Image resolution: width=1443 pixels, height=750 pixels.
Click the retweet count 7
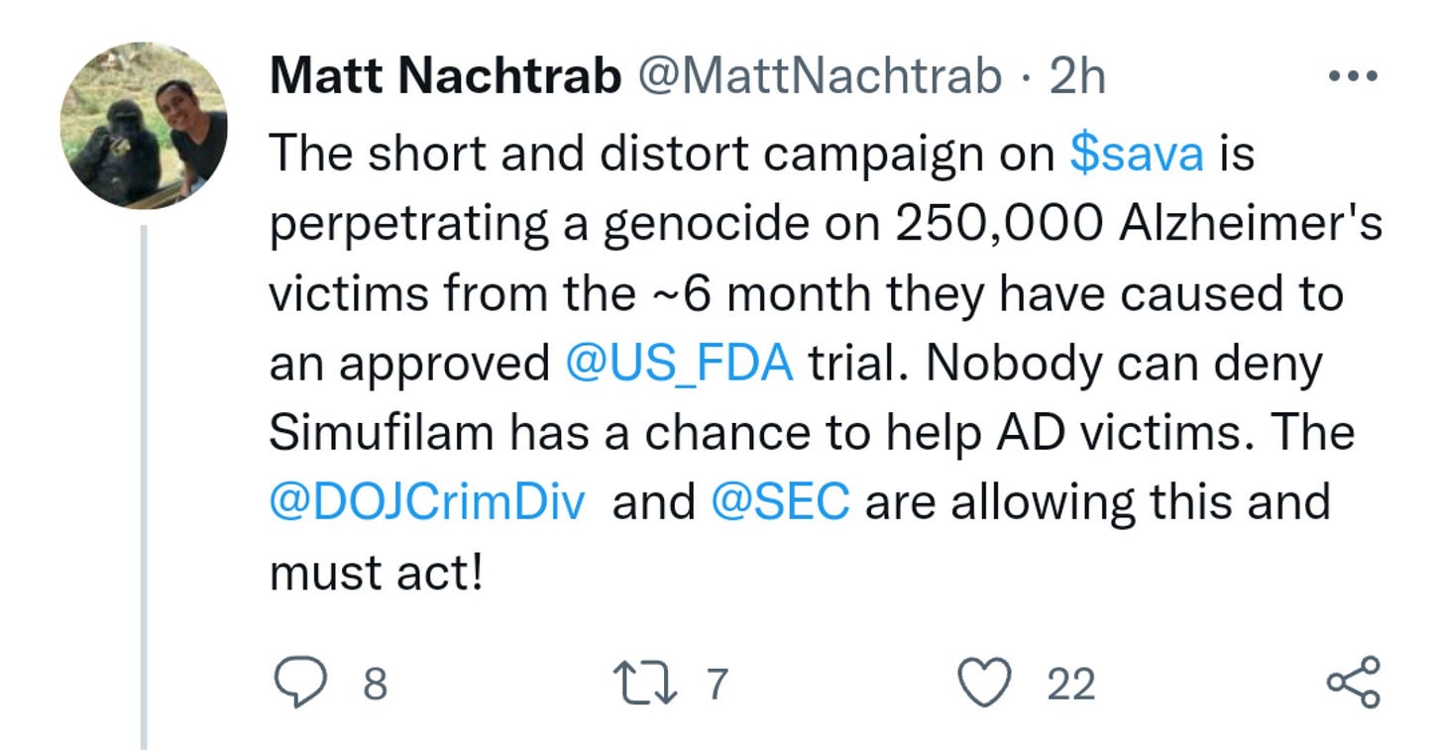(717, 685)
